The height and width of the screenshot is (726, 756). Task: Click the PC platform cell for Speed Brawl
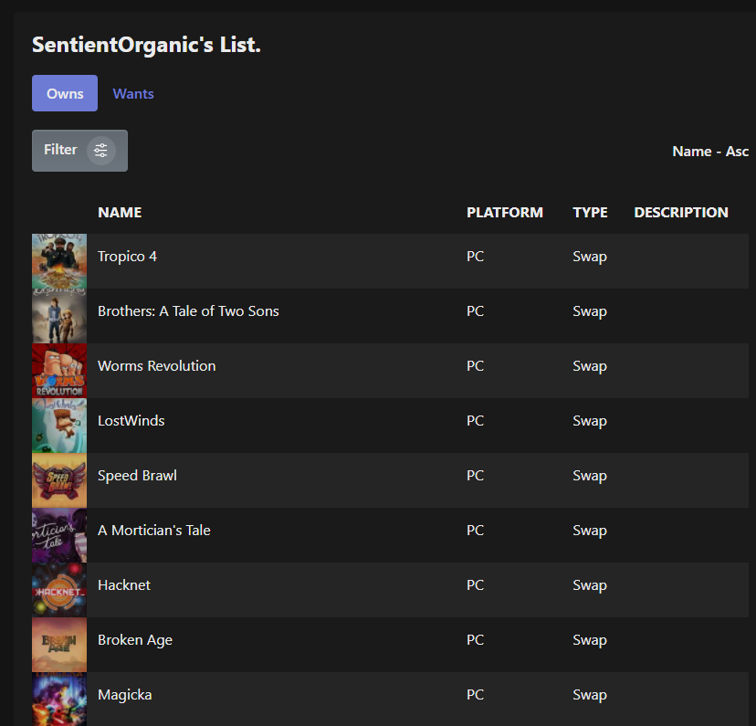[475, 476]
